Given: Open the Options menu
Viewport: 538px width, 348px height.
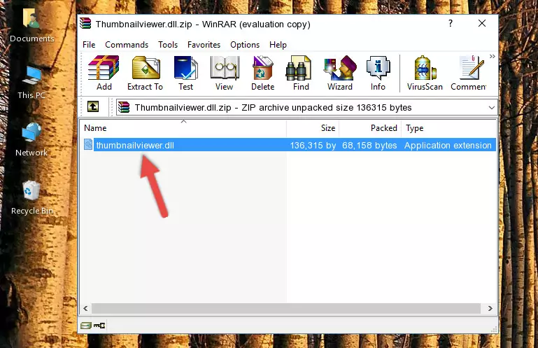Looking at the screenshot, I should point(245,45).
